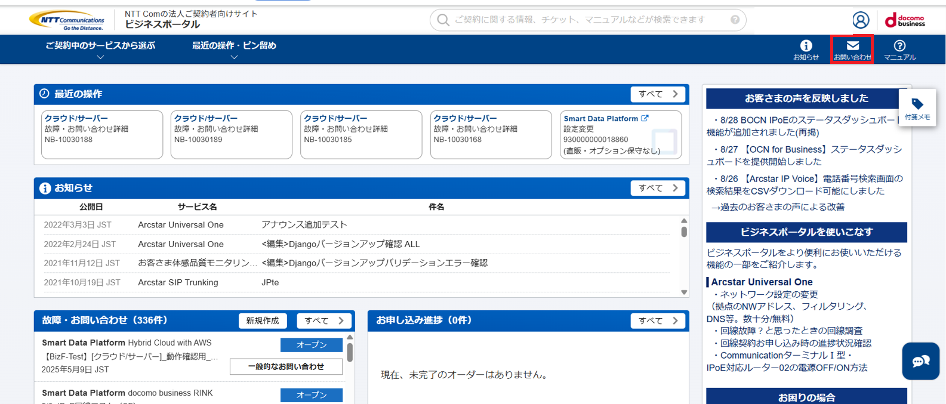Open the Djangoバージョンアップバリデーションエラー確認 announcement
946x404 pixels.
click(x=374, y=263)
